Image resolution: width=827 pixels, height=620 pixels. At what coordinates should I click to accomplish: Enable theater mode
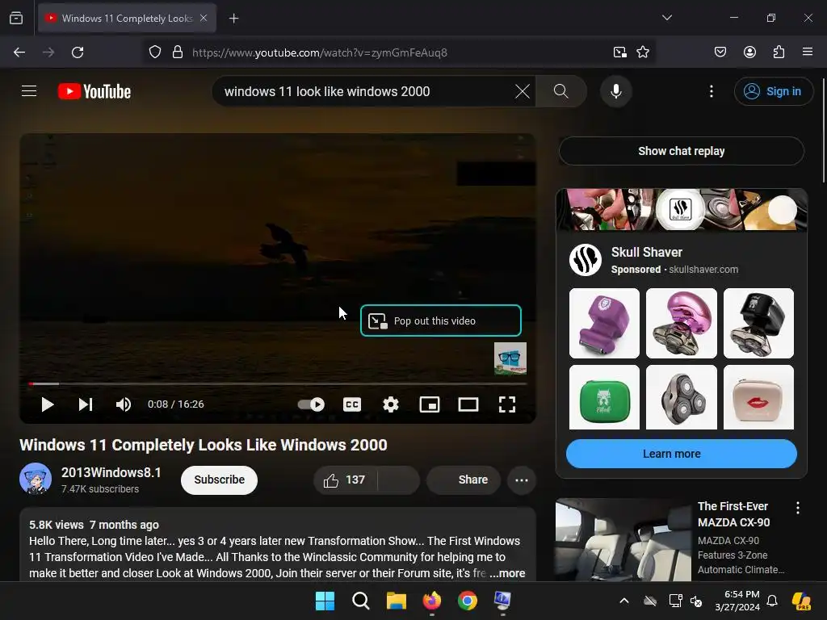tap(468, 404)
